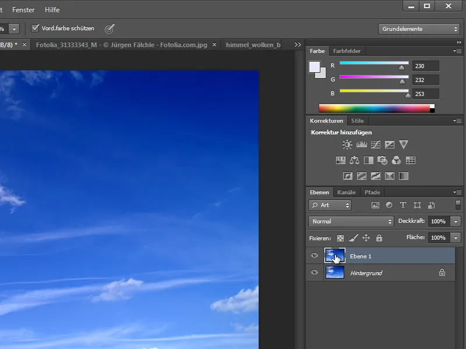The width and height of the screenshot is (466, 349).
Task: Add a Curves adjustment layer
Action: (375, 144)
